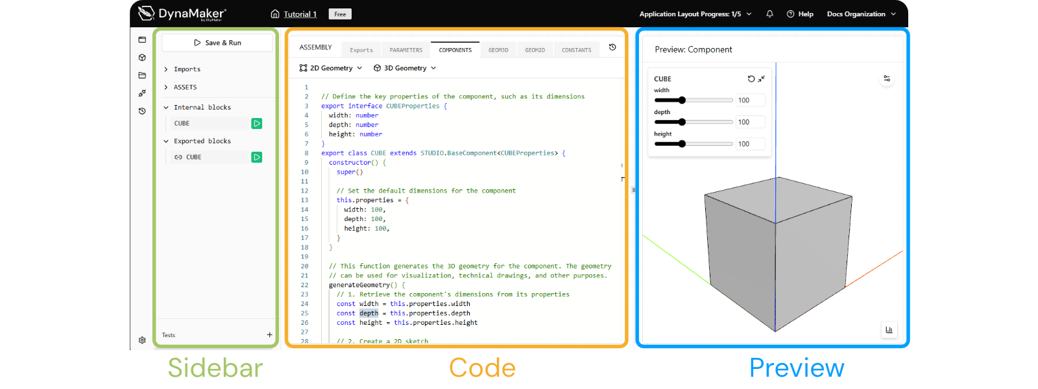Click the notifications bell icon
The height and width of the screenshot is (389, 1038).
point(769,14)
